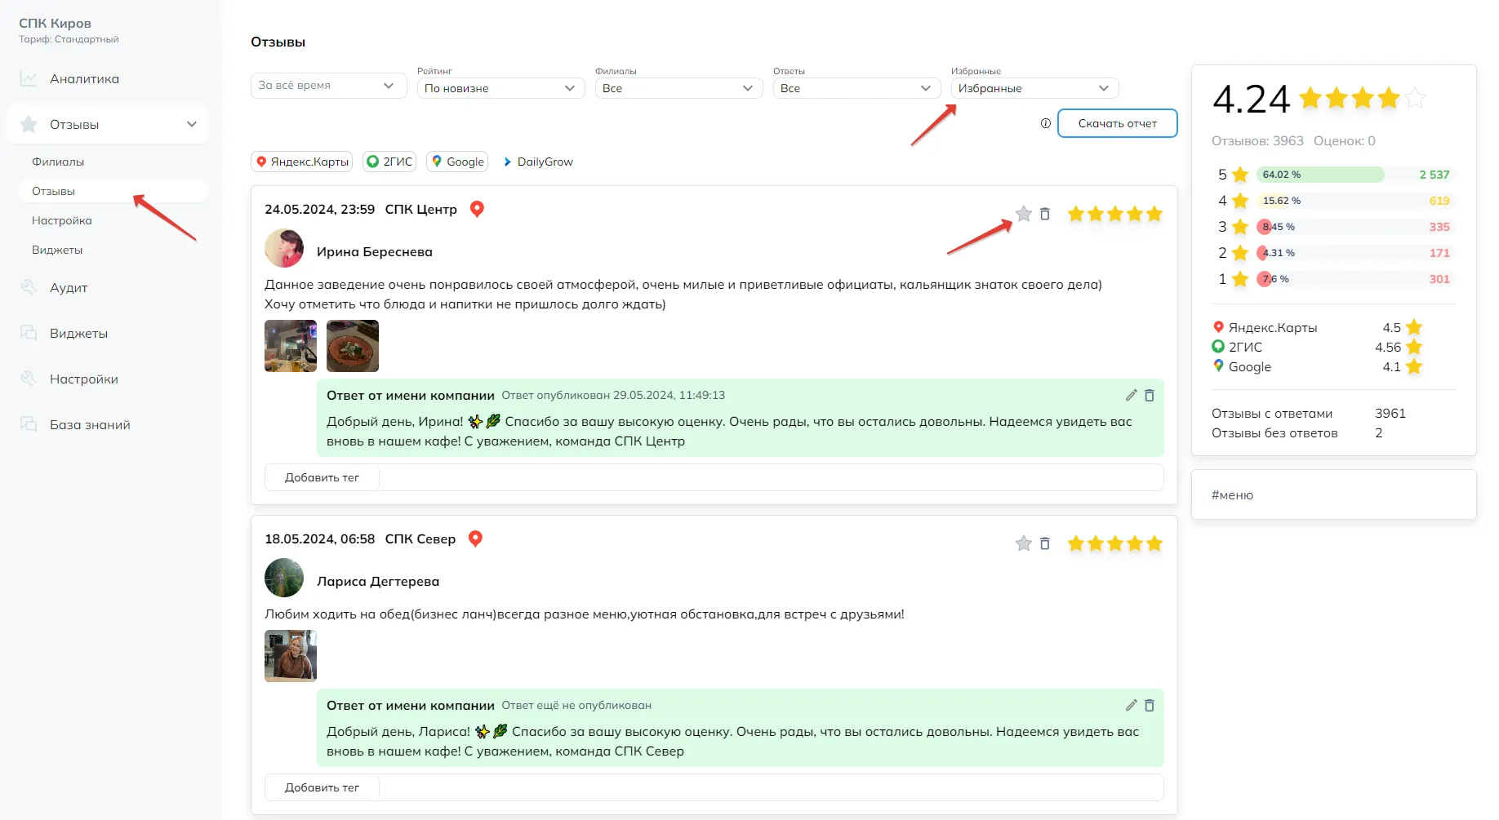Click Добавить тег for Ирина's review
Image resolution: width=1499 pixels, height=820 pixels.
pyautogui.click(x=322, y=477)
